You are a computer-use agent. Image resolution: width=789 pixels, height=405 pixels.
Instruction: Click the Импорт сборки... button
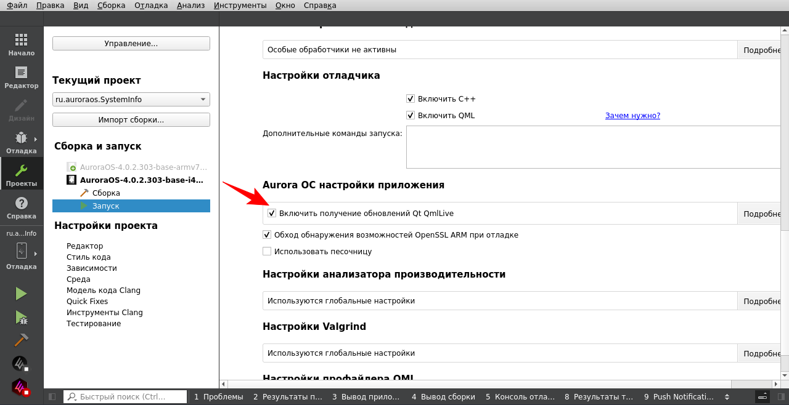(x=131, y=119)
